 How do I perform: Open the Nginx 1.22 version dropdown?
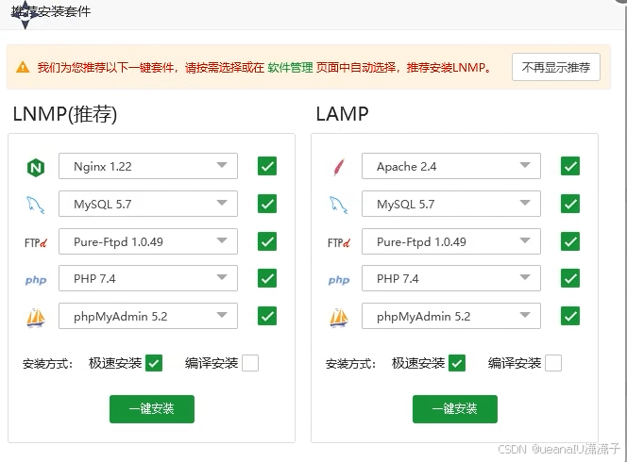tap(148, 166)
